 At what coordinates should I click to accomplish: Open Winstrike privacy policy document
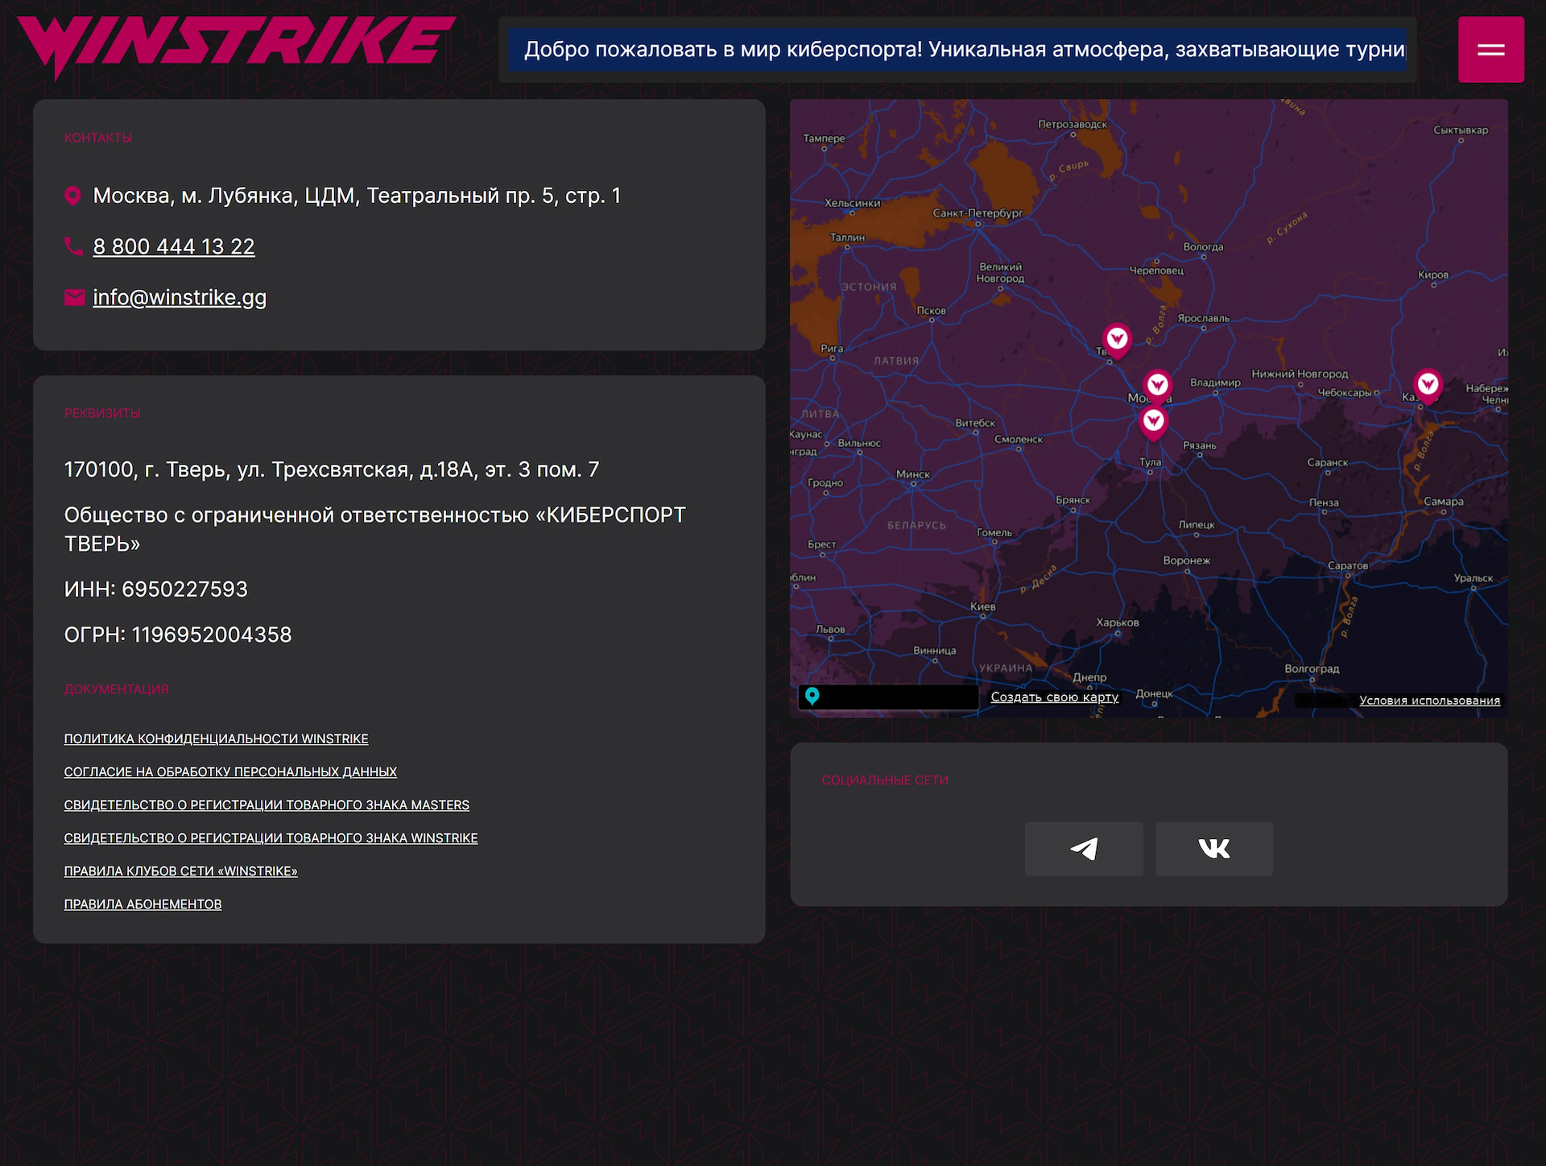point(216,738)
